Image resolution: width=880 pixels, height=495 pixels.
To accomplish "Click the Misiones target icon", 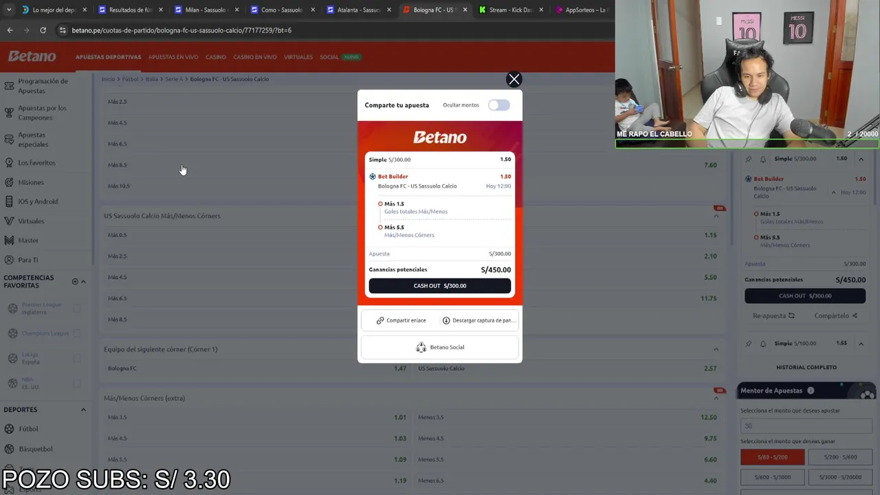I will [x=9, y=182].
